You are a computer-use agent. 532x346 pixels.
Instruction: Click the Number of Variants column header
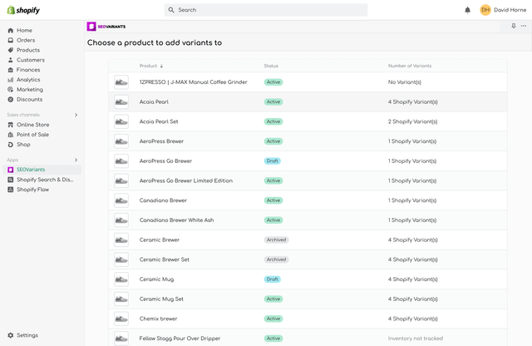tap(410, 66)
